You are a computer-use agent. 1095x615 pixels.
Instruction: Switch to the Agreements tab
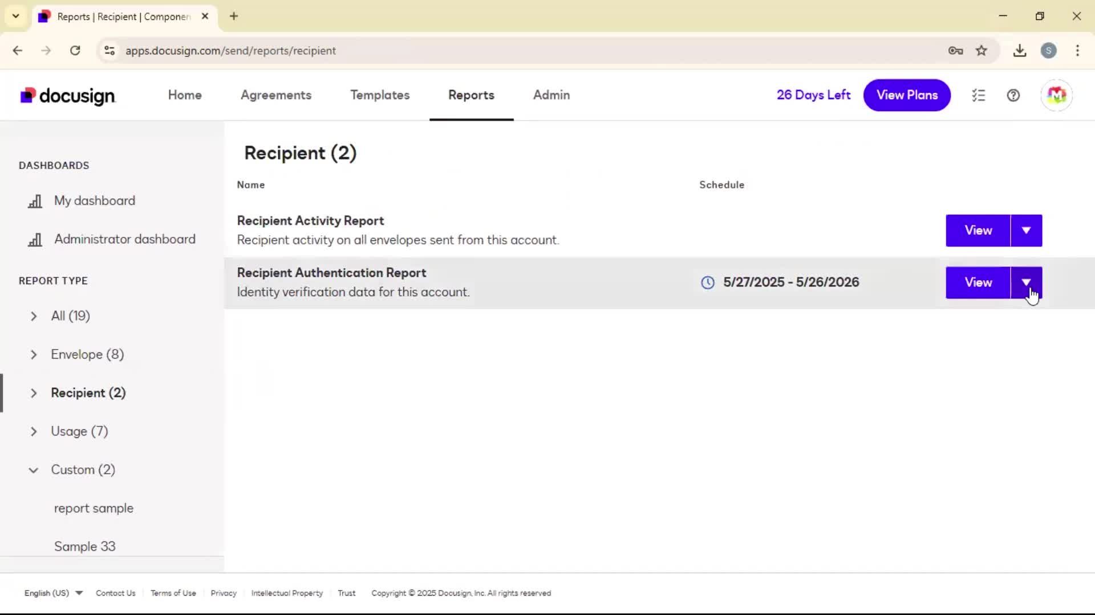pos(276,95)
